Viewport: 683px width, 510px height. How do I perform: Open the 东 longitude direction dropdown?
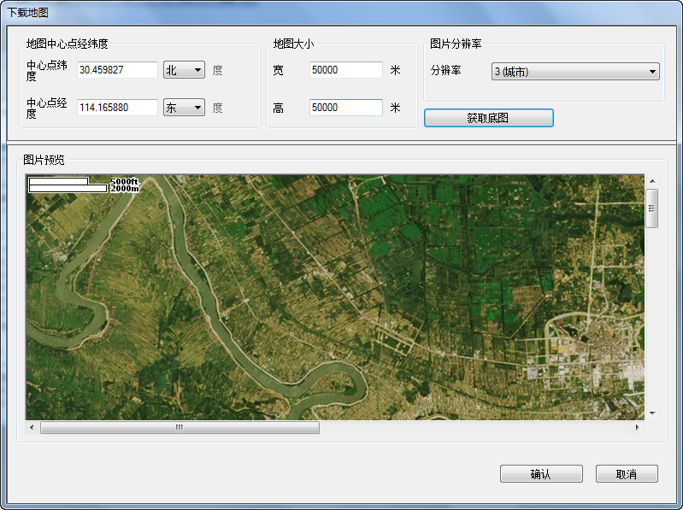pos(184,108)
